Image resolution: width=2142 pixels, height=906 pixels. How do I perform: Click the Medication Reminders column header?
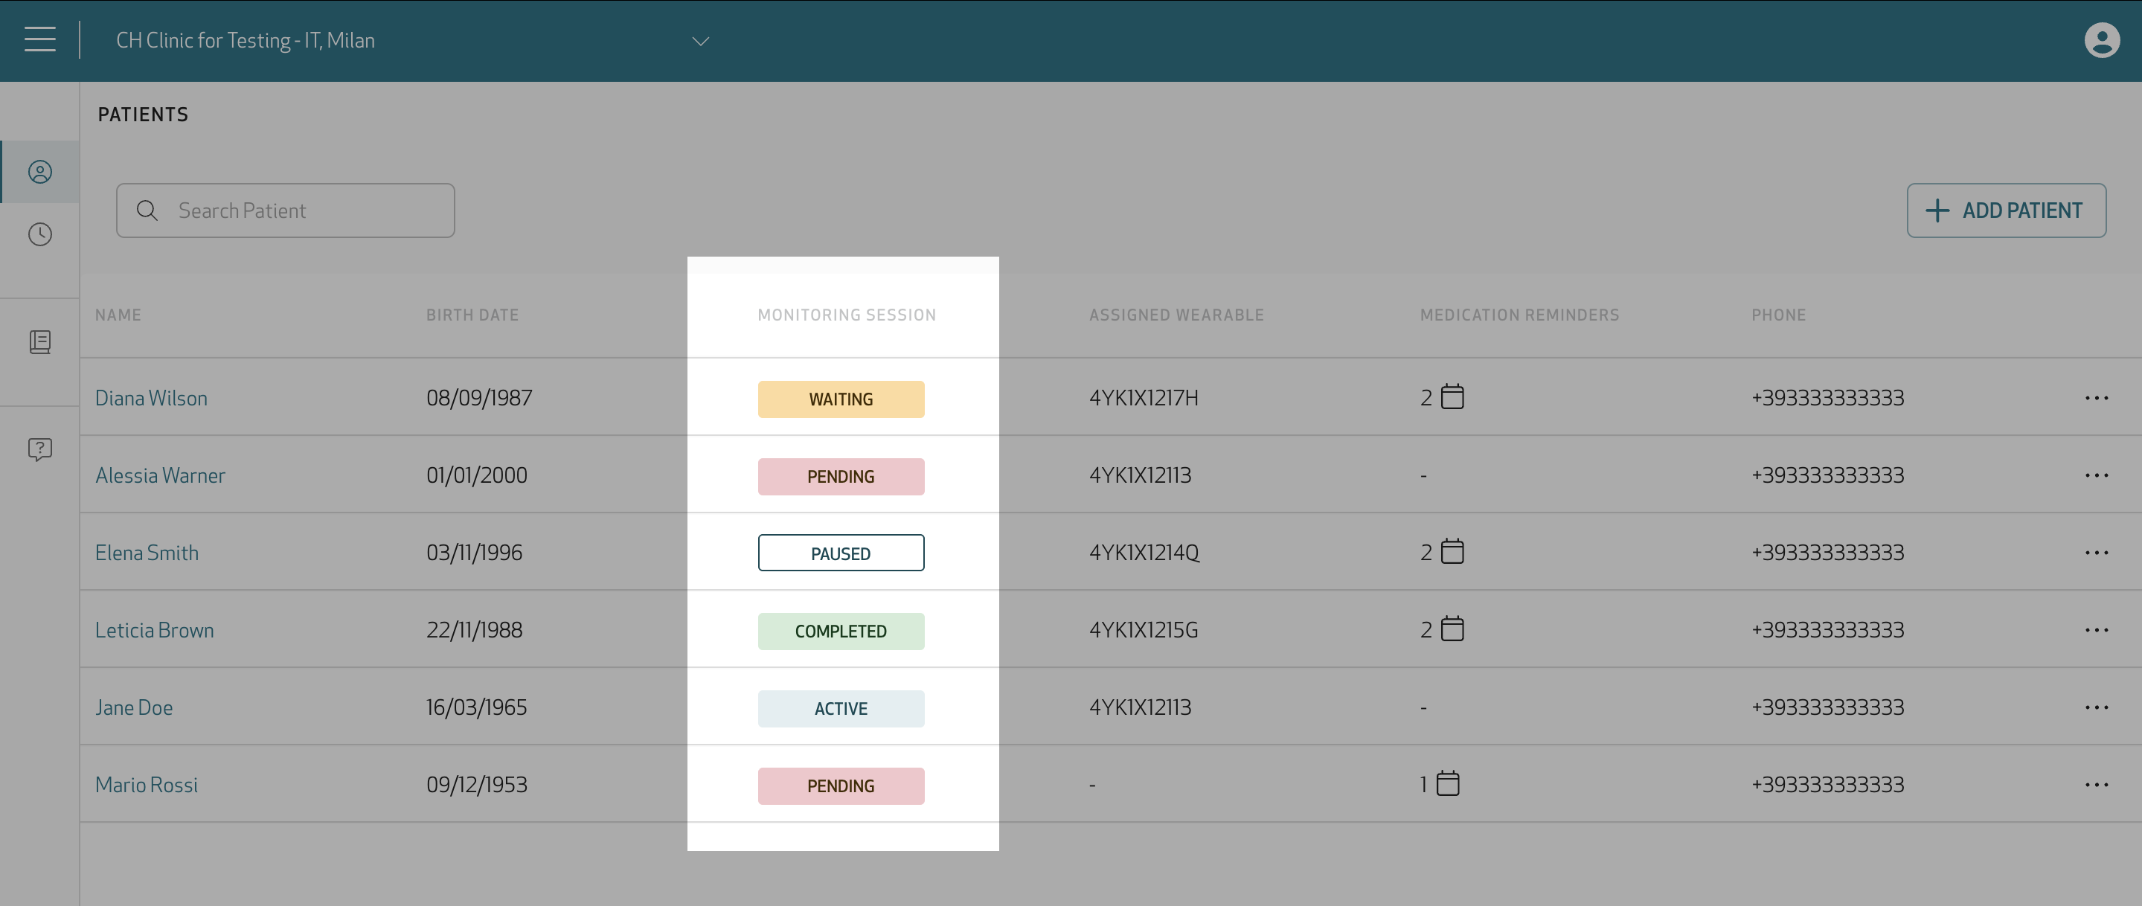pyautogui.click(x=1519, y=314)
